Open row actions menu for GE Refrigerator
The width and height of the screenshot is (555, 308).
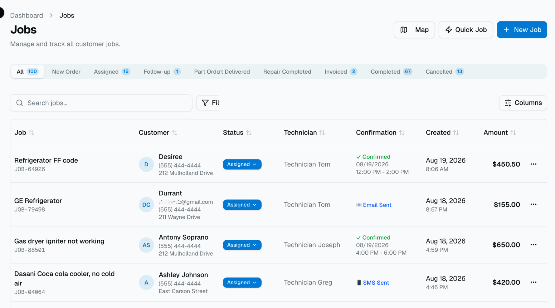(533, 204)
